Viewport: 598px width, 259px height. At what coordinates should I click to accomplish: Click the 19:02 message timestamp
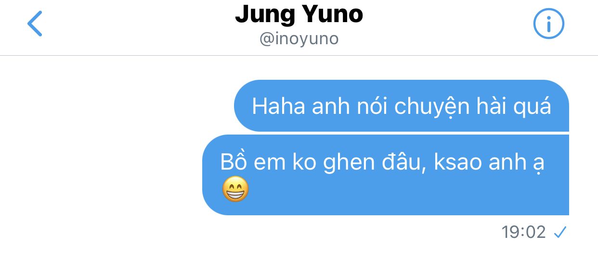(523, 233)
